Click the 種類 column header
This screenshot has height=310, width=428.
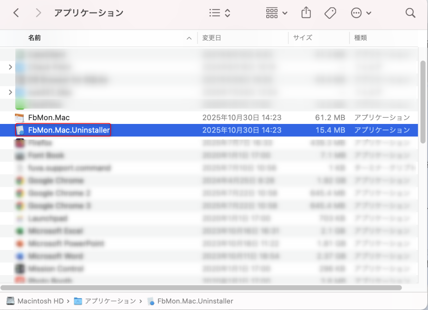pyautogui.click(x=360, y=38)
